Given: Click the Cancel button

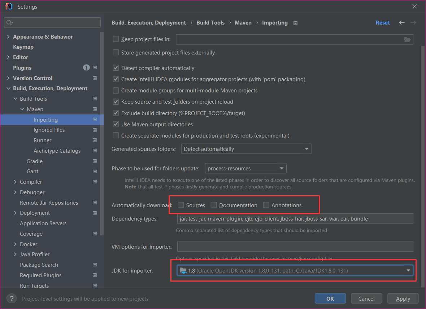Looking at the screenshot, I should [366, 299].
